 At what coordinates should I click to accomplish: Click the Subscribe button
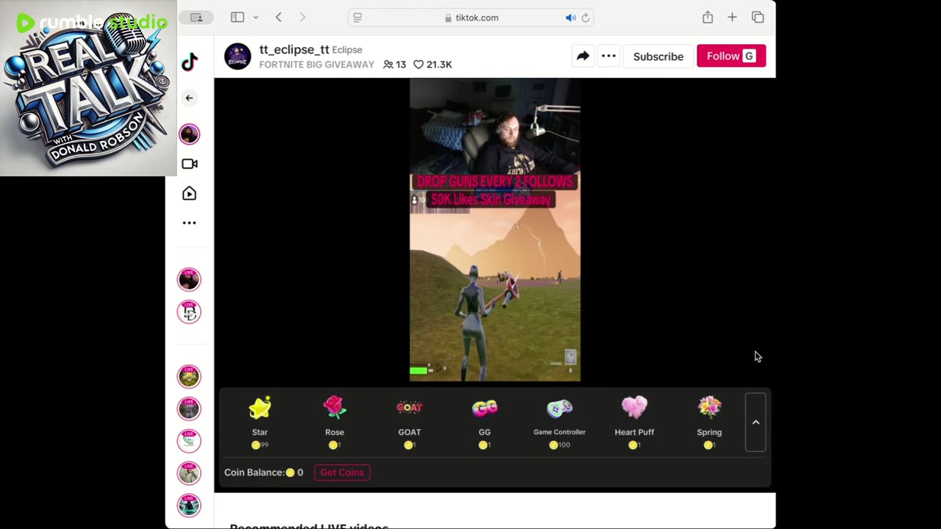pos(658,57)
